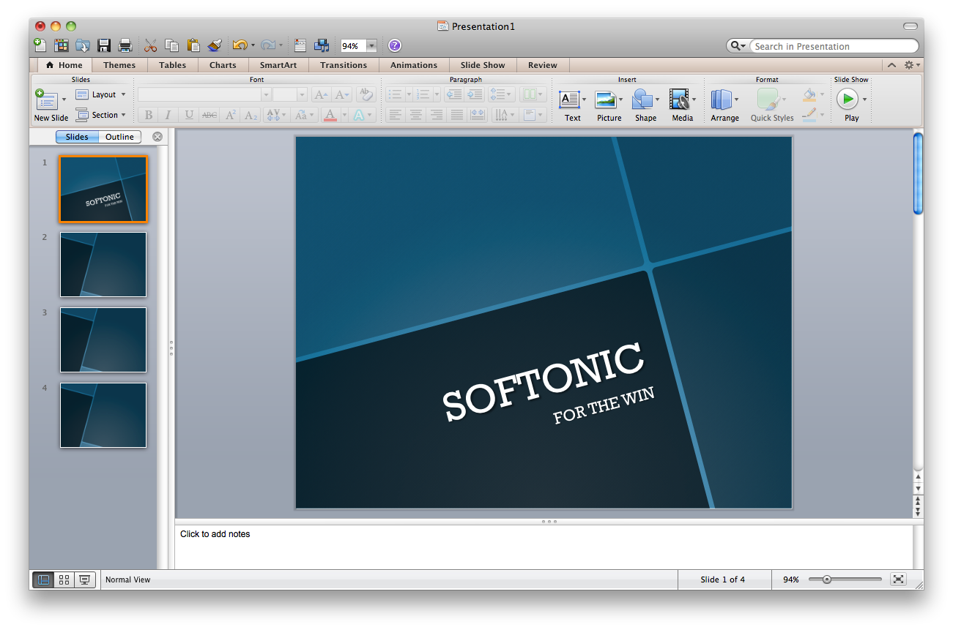
Task: Print the presentation using the printer icon
Action: (x=125, y=45)
